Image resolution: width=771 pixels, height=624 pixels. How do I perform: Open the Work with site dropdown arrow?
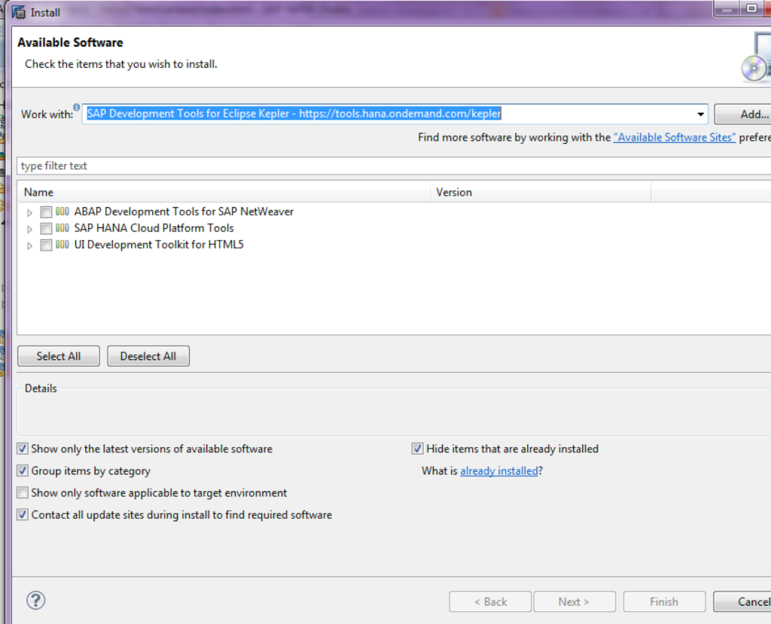[x=700, y=114]
